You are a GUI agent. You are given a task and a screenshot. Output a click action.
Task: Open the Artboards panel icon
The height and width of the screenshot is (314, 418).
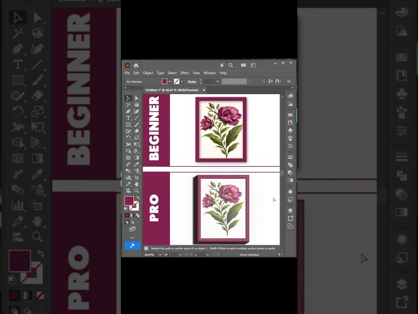[x=290, y=226]
